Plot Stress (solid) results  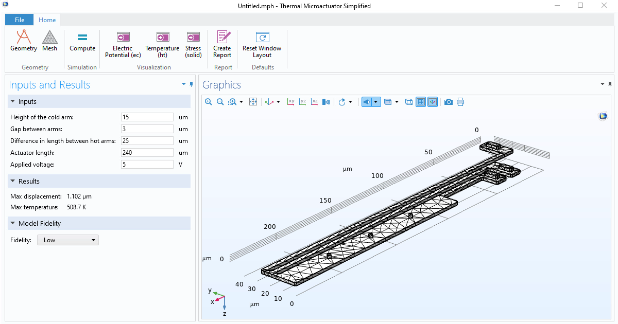pos(194,45)
